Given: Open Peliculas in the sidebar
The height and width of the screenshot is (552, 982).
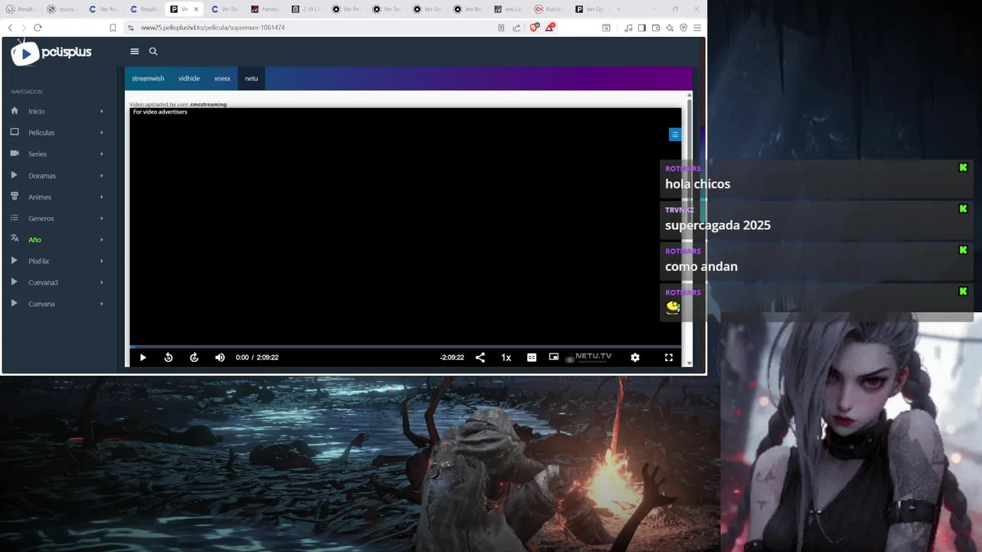Looking at the screenshot, I should 41,133.
